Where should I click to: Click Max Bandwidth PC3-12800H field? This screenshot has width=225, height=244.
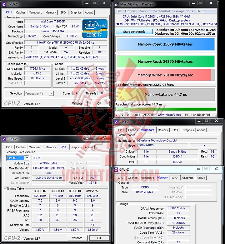[48, 168]
